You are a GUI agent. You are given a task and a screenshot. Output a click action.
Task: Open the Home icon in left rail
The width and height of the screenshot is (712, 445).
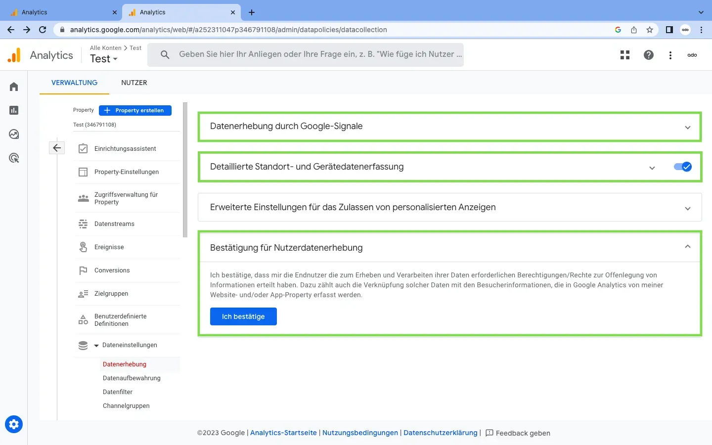click(14, 87)
